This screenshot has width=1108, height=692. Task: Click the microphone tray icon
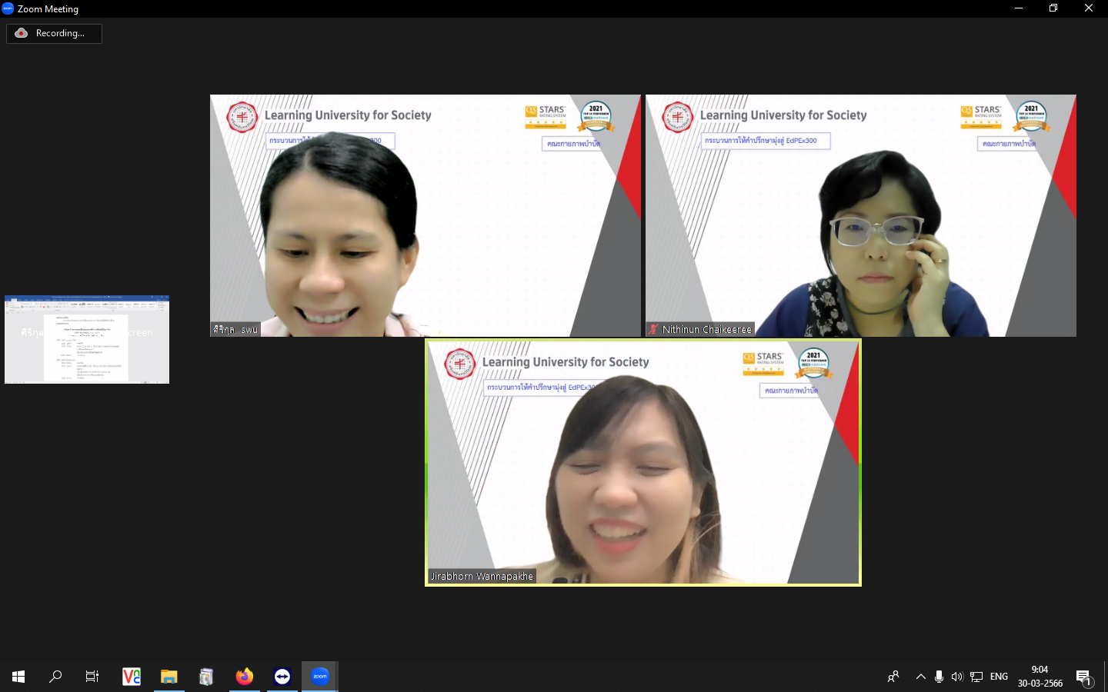click(939, 677)
